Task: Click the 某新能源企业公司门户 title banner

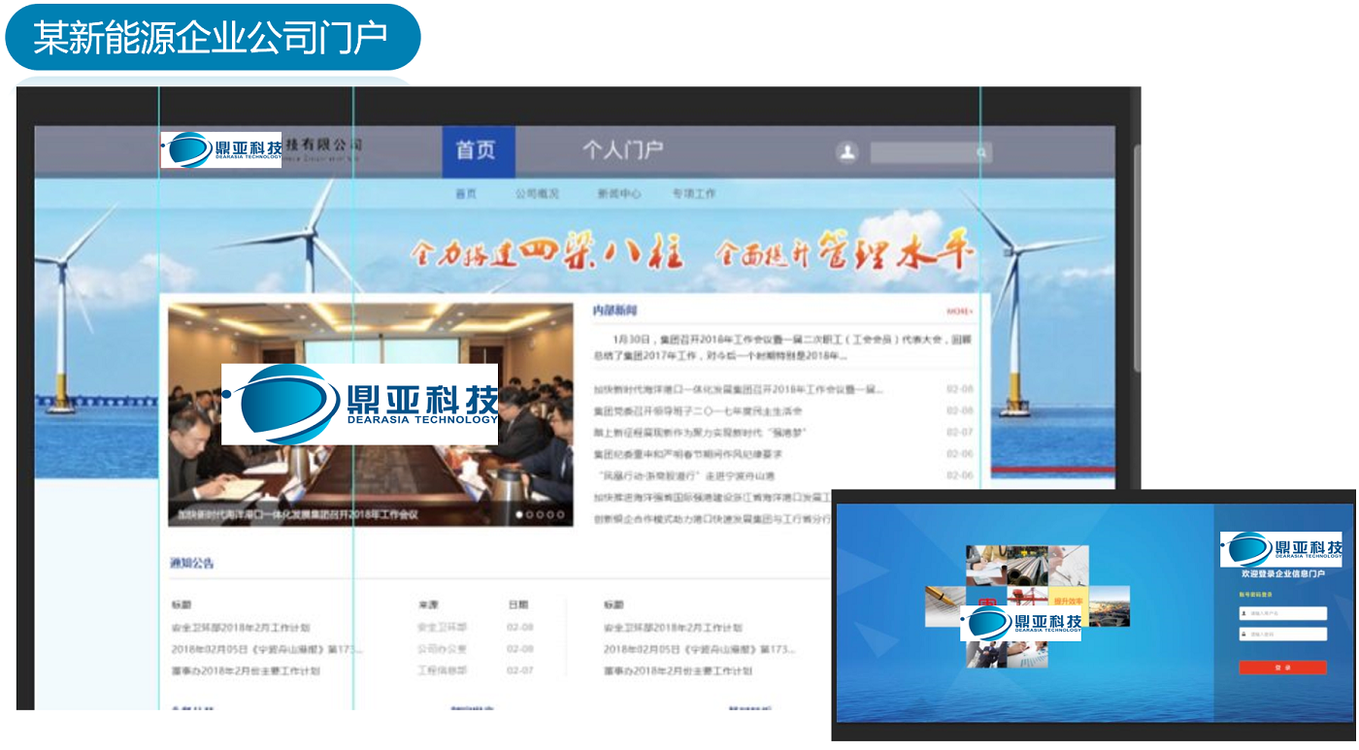Action: (212, 37)
